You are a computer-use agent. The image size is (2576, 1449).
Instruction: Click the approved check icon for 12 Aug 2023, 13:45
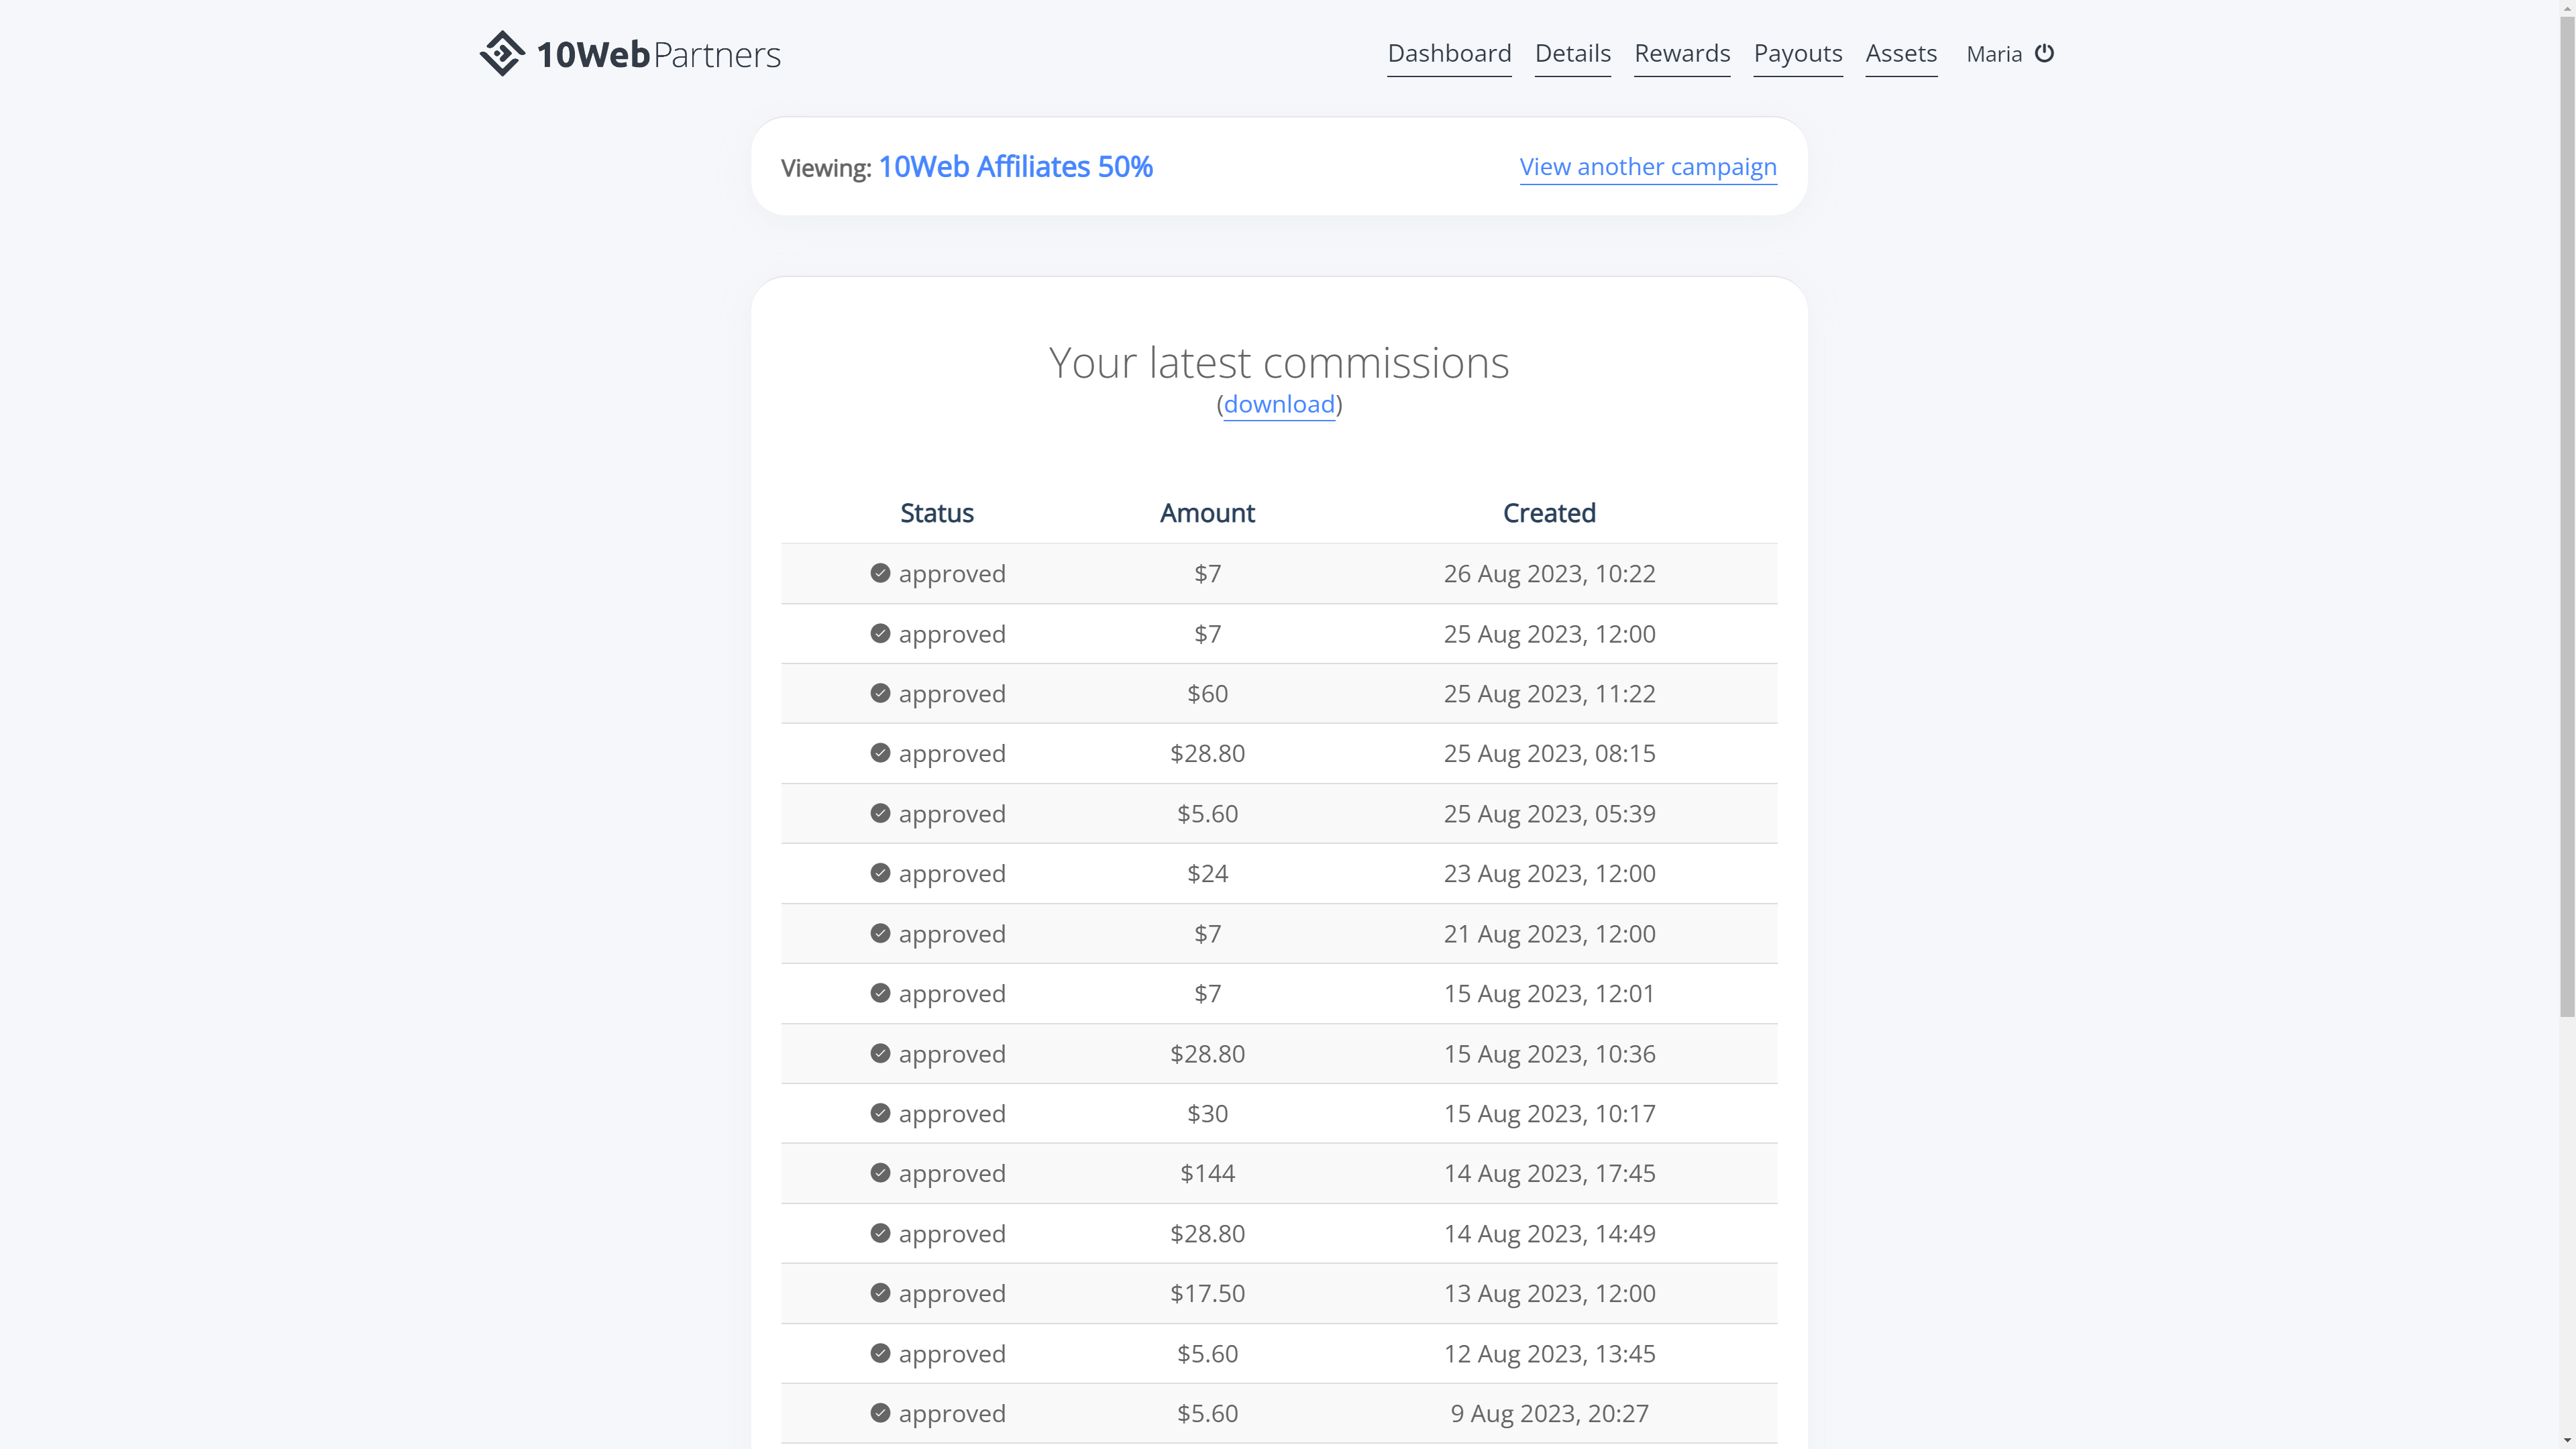click(x=880, y=1353)
